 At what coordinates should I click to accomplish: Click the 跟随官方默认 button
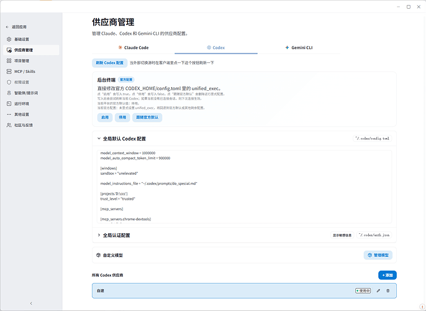click(147, 118)
